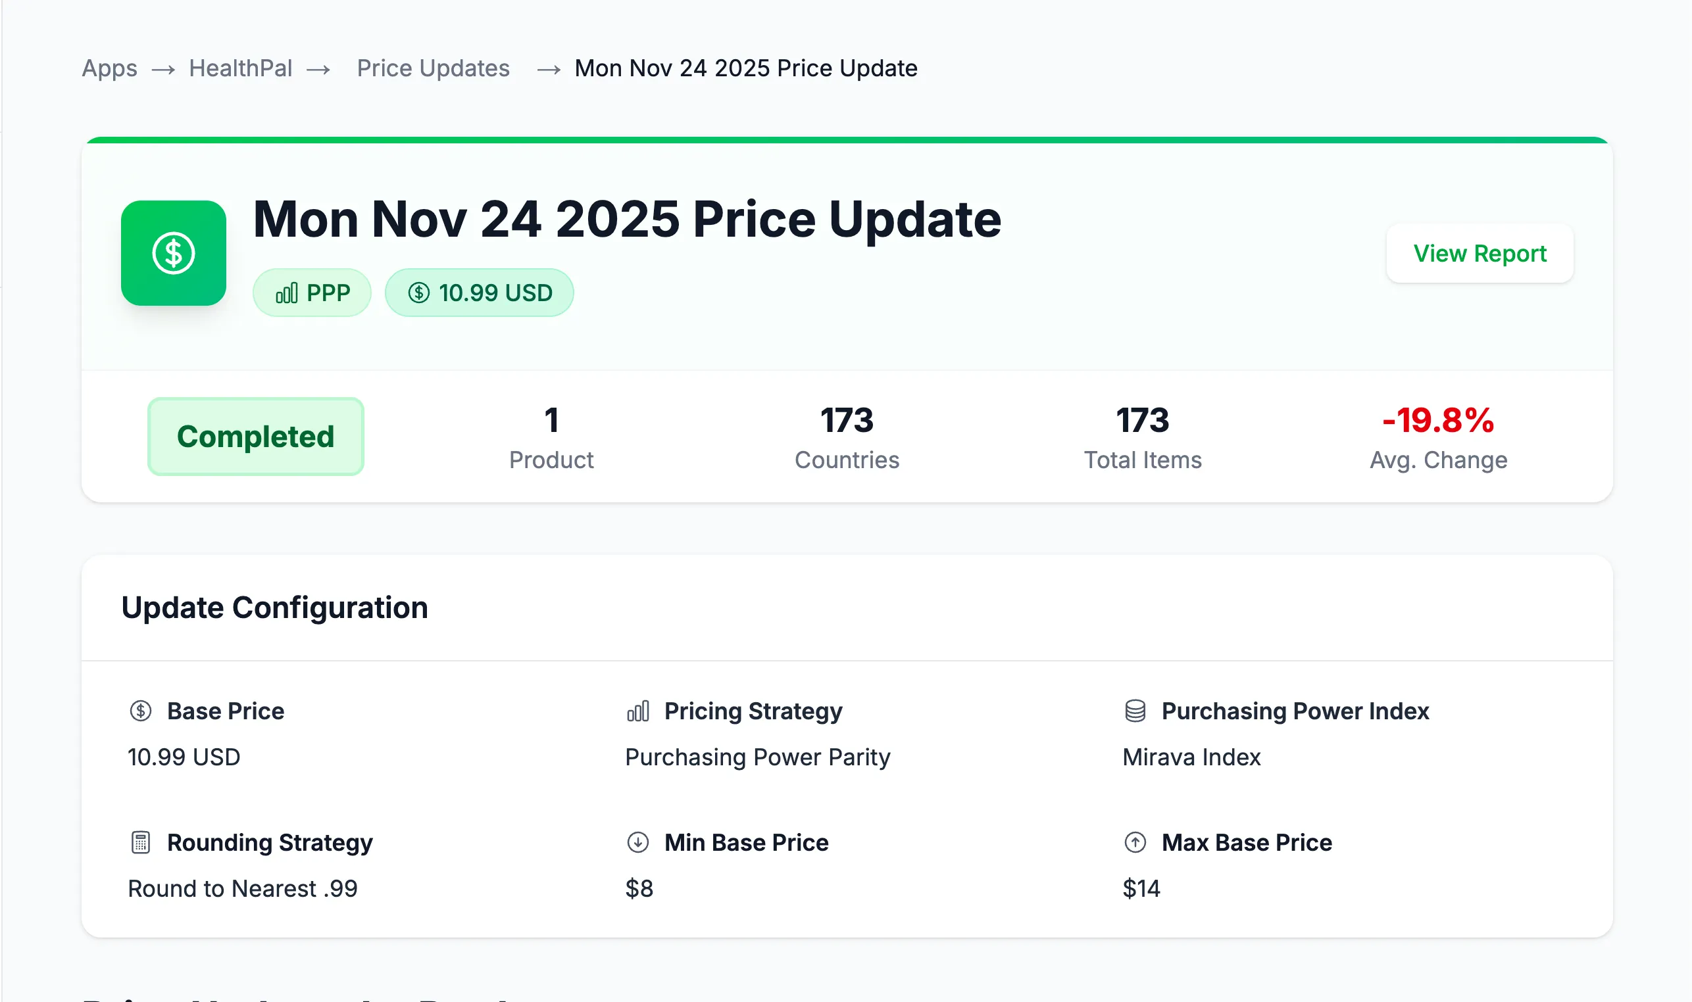The width and height of the screenshot is (1692, 1002).
Task: Click the red -19.8% Avg. Change value
Action: [x=1439, y=421]
